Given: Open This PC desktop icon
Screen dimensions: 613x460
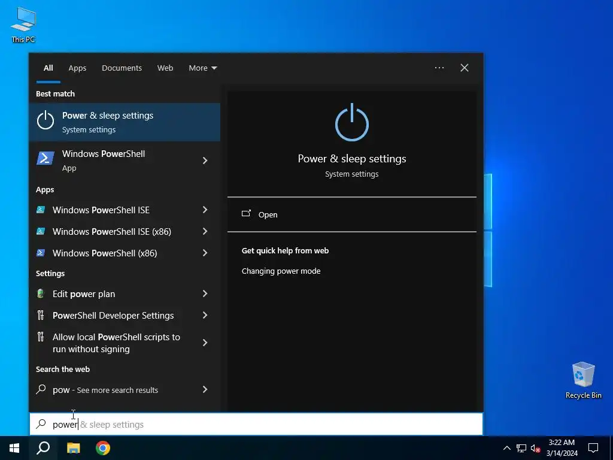Looking at the screenshot, I should click(x=23, y=24).
